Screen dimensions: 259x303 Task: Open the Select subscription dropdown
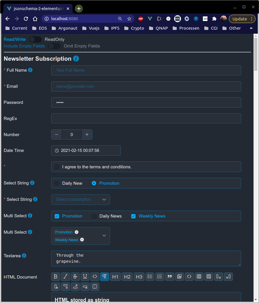click(x=80, y=199)
